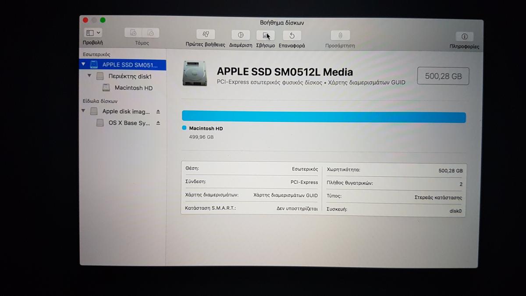Open the Διαμέριση partition tool
This screenshot has height=296, width=526.
coord(241,35)
